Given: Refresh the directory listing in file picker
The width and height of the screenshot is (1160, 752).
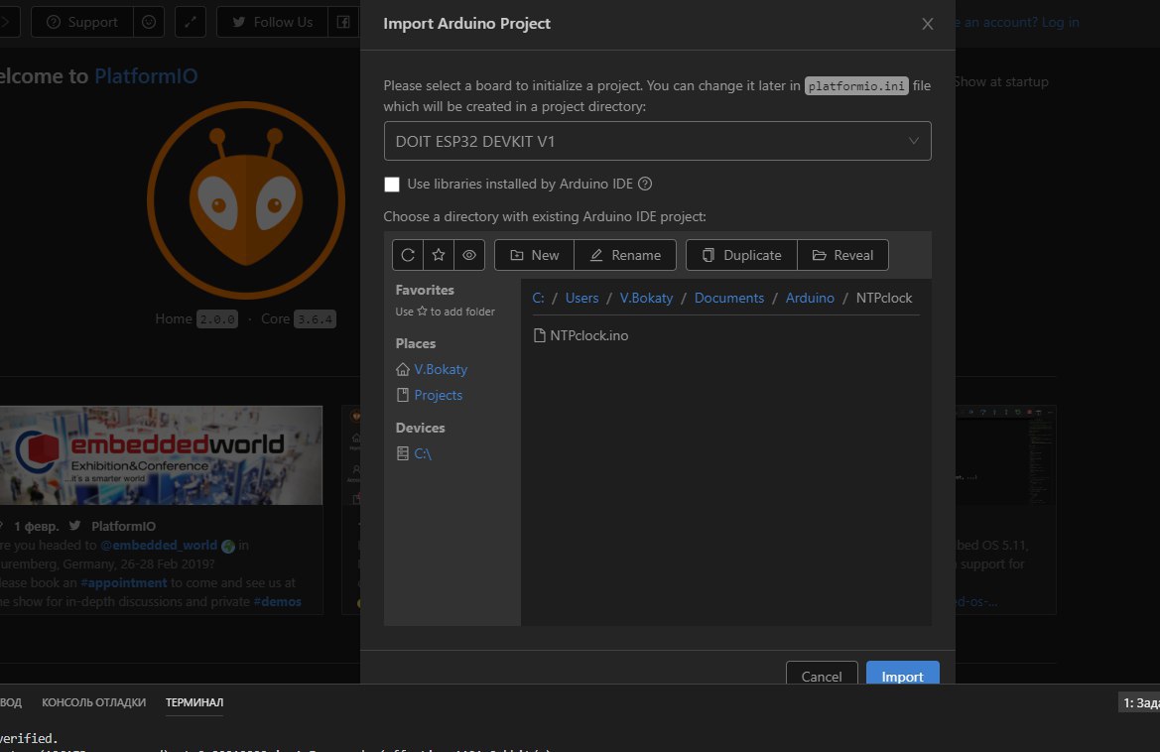Looking at the screenshot, I should pos(408,255).
